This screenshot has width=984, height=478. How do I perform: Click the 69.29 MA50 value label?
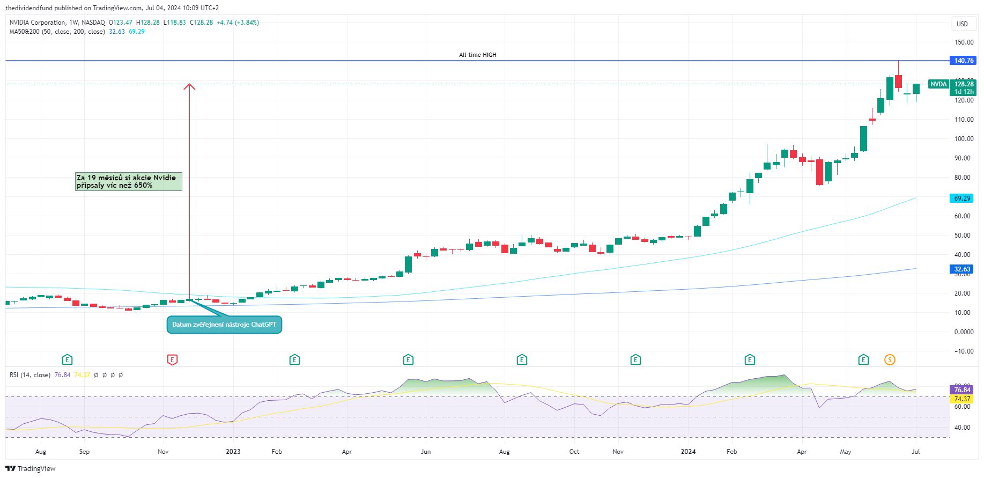tap(962, 198)
